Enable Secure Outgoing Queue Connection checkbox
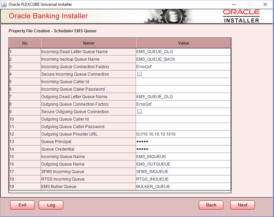The width and height of the screenshot is (274, 217). pos(139,111)
